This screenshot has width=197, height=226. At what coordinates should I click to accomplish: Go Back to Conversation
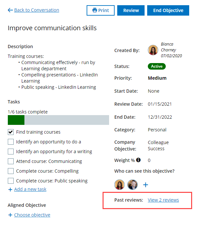pos(36,10)
